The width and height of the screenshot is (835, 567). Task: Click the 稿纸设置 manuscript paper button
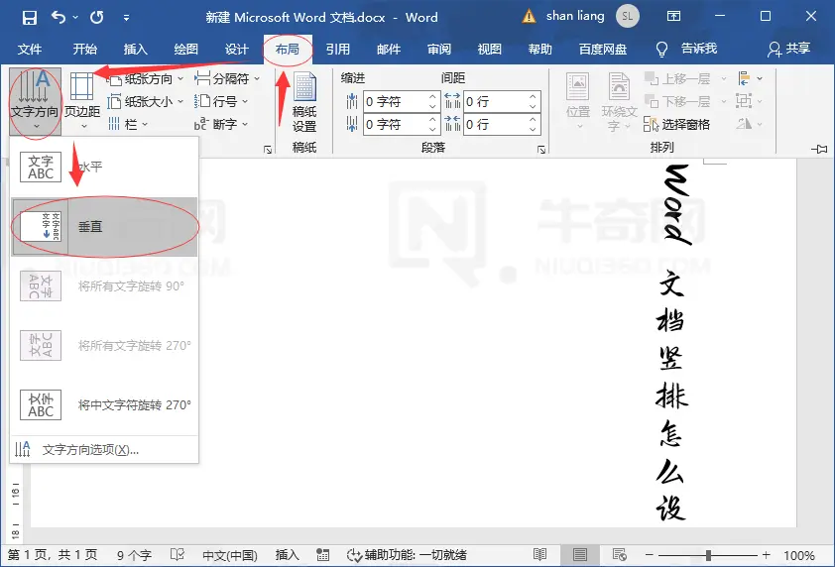(x=304, y=102)
